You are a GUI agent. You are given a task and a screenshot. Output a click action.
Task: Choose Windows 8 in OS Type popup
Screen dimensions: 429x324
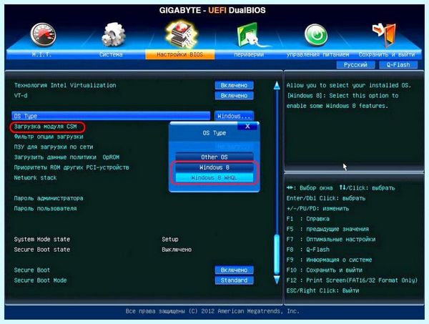214,167
